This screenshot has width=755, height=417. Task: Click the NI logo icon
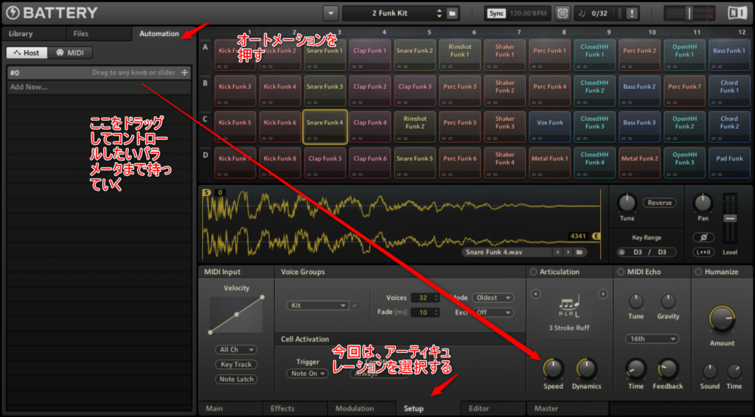coord(737,13)
